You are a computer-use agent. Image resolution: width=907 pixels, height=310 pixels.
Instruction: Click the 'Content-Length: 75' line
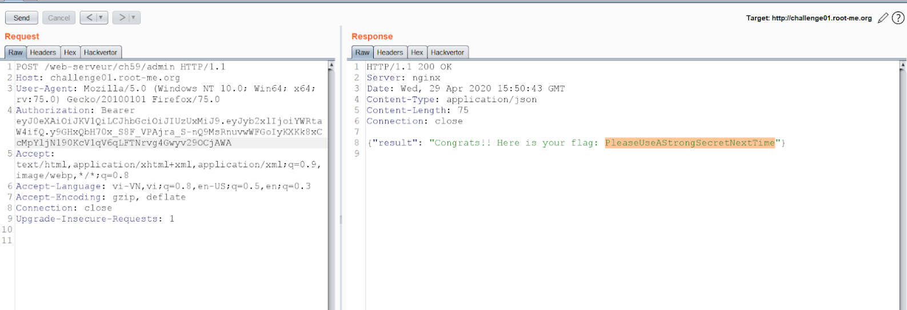point(417,110)
